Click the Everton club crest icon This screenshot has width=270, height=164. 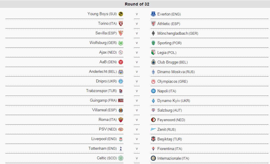tap(153, 14)
